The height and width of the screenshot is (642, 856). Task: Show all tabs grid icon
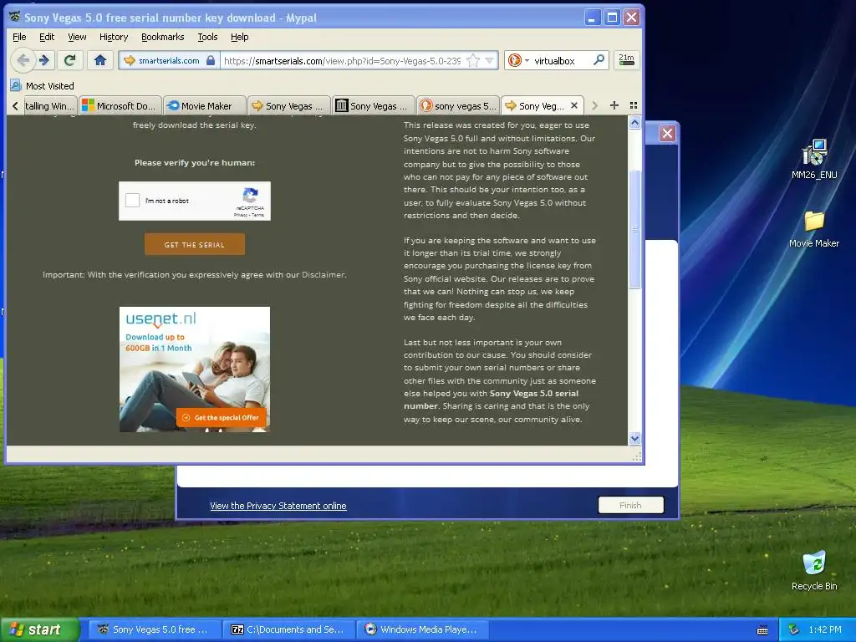pyautogui.click(x=634, y=105)
